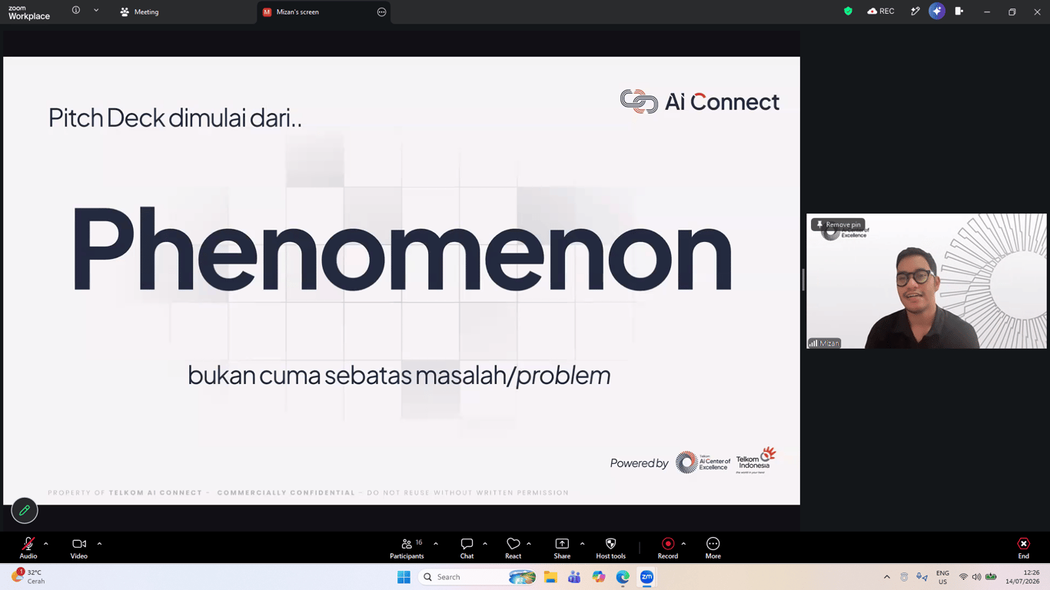End the meeting
The width and height of the screenshot is (1050, 590).
[x=1024, y=548]
